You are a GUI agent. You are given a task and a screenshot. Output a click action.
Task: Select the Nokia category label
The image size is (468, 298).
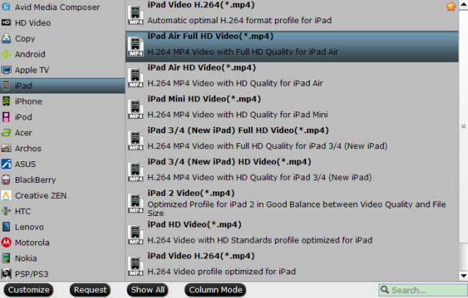click(26, 258)
